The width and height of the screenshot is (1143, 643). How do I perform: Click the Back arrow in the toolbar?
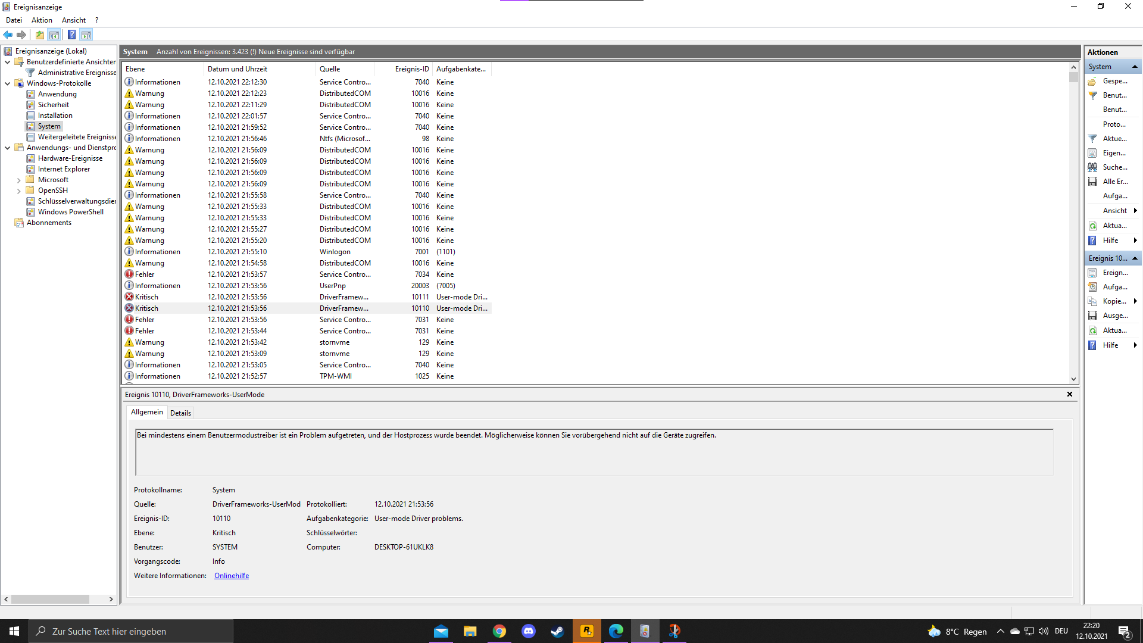8,35
